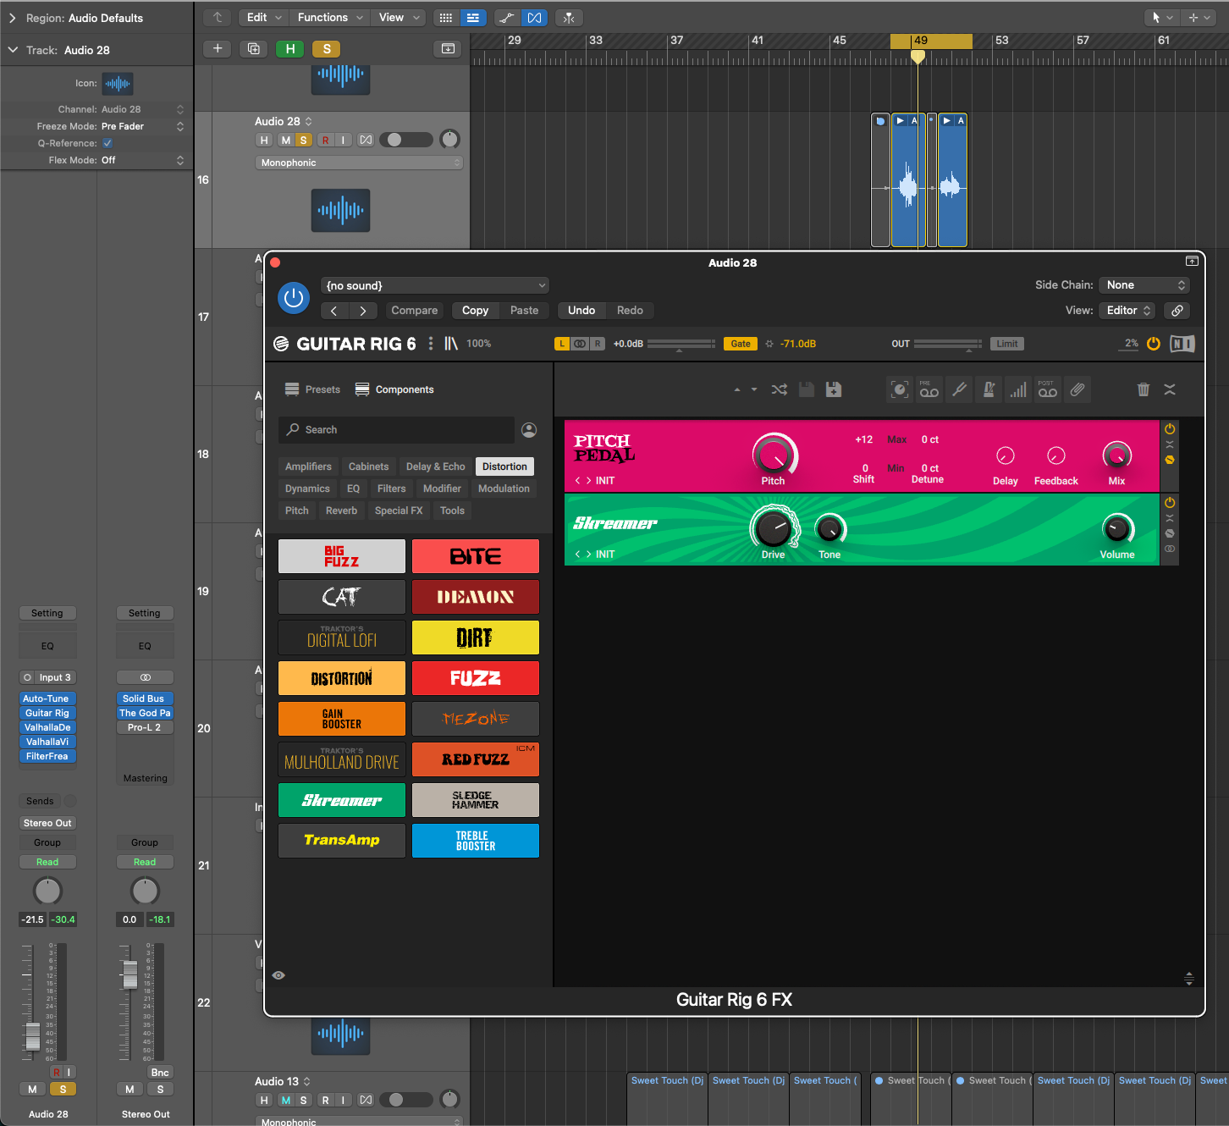The width and height of the screenshot is (1229, 1126).
Task: Open the Functions menu
Action: 329,18
